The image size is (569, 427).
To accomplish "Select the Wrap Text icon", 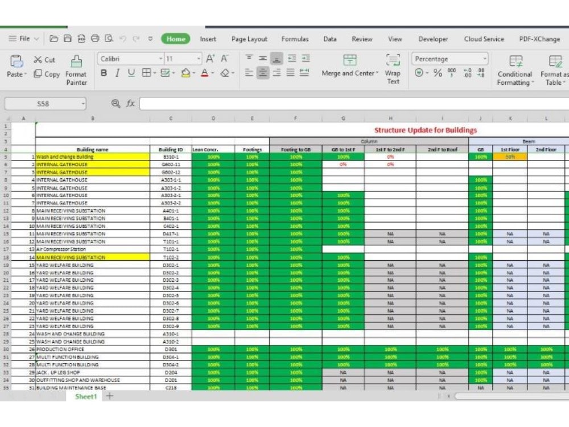I will tap(393, 67).
